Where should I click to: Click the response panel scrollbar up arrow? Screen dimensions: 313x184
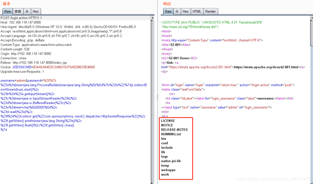tap(312, 18)
